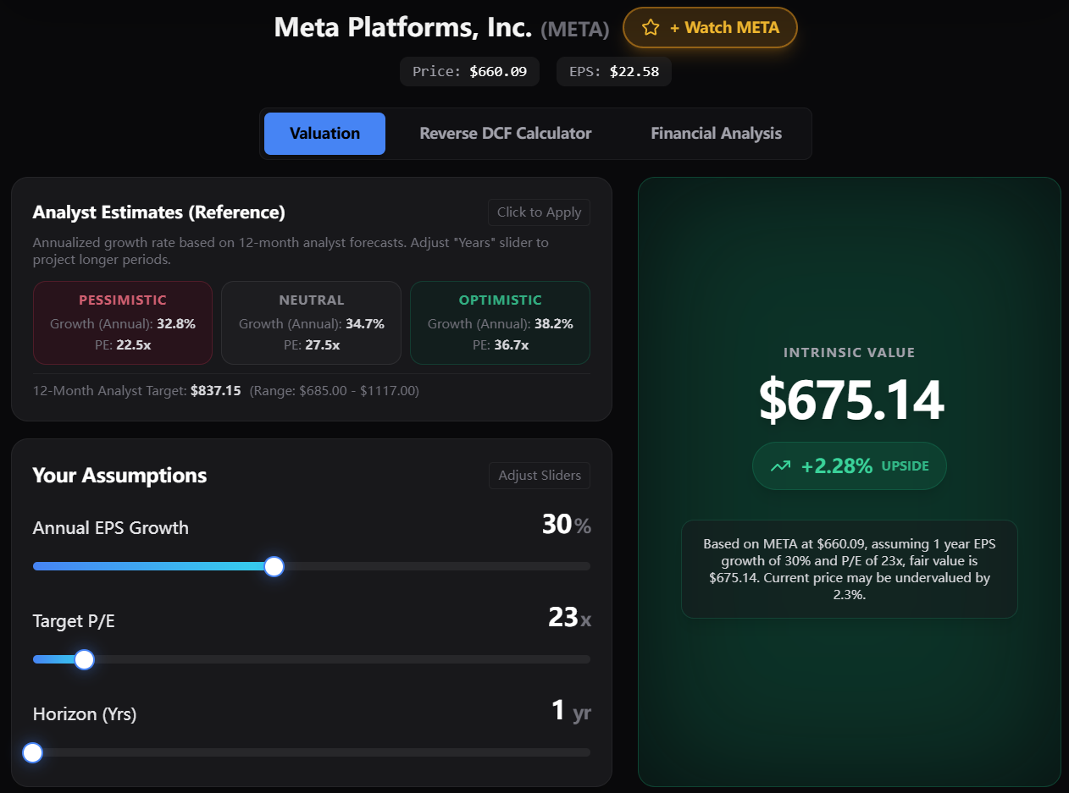Screen dimensions: 1069x793
Task: Apply the Neutral analyst estimate card
Action: point(311,322)
